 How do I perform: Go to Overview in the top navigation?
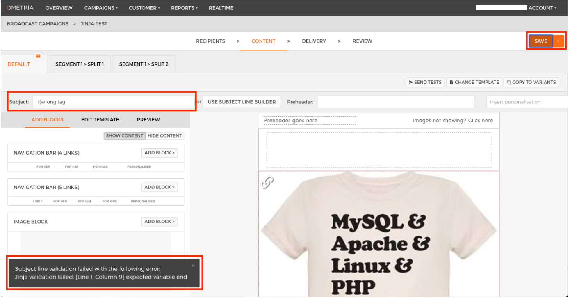pyautogui.click(x=59, y=8)
